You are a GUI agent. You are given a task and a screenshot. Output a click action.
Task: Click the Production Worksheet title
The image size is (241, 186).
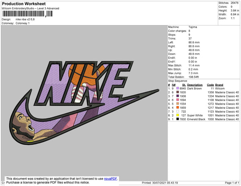[x=24, y=4]
